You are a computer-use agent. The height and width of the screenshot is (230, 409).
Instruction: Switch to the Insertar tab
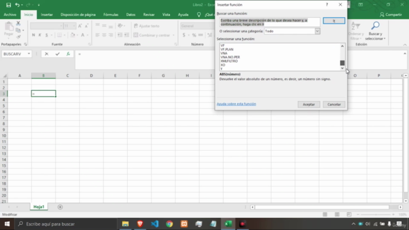[47, 15]
